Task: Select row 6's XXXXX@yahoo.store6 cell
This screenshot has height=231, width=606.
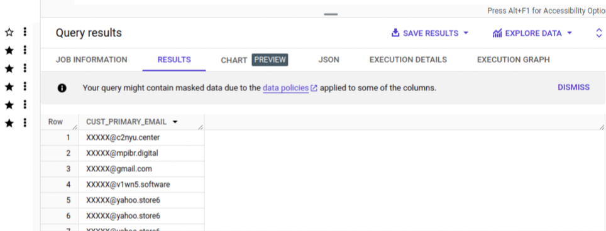Action: tap(141, 216)
